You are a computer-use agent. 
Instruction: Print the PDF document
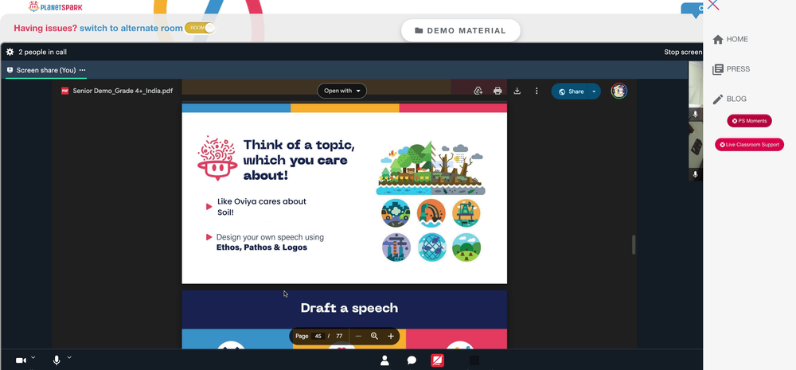497,91
